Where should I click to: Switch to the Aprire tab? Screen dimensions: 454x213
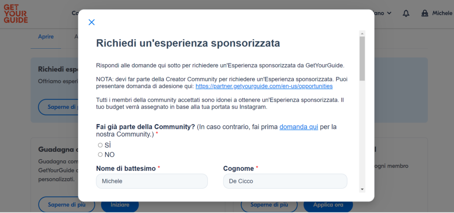coord(46,37)
